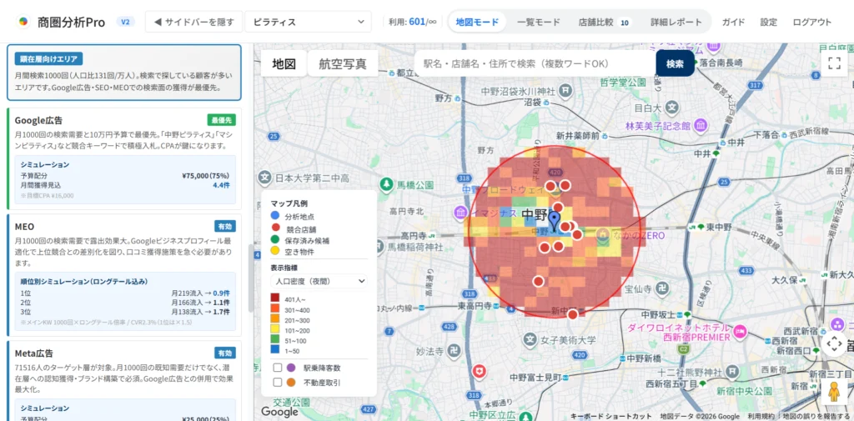Click ログアウト in the header
The image size is (854, 421).
[x=812, y=23]
